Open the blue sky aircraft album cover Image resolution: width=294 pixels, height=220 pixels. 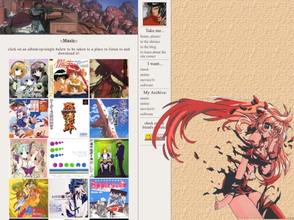tap(109, 118)
